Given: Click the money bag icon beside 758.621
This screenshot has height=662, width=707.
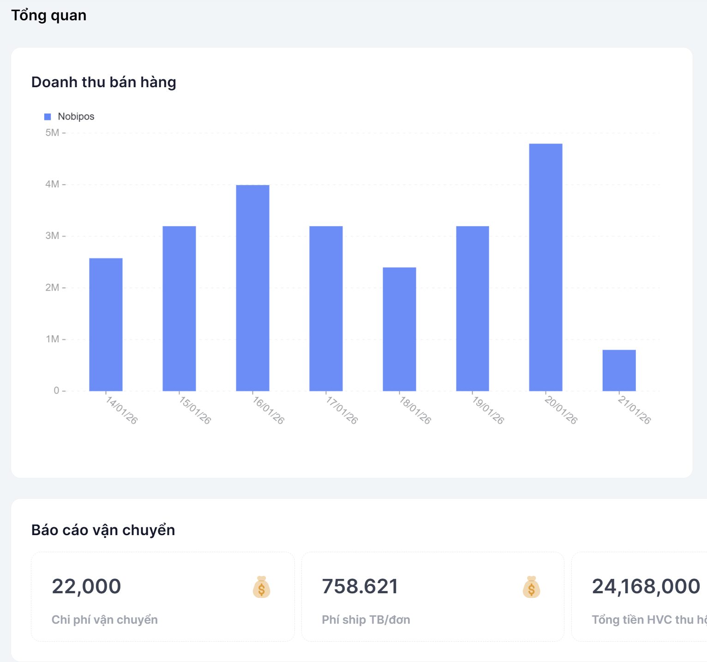Looking at the screenshot, I should pos(531,587).
